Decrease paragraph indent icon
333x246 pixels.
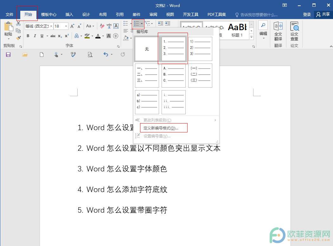click(161, 23)
